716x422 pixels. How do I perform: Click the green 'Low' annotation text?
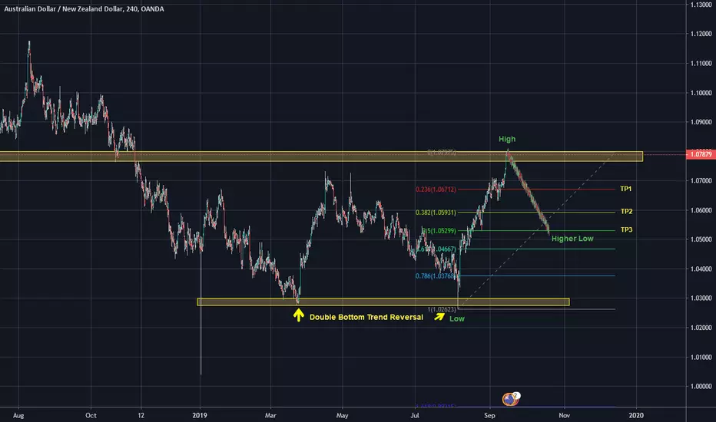456,319
